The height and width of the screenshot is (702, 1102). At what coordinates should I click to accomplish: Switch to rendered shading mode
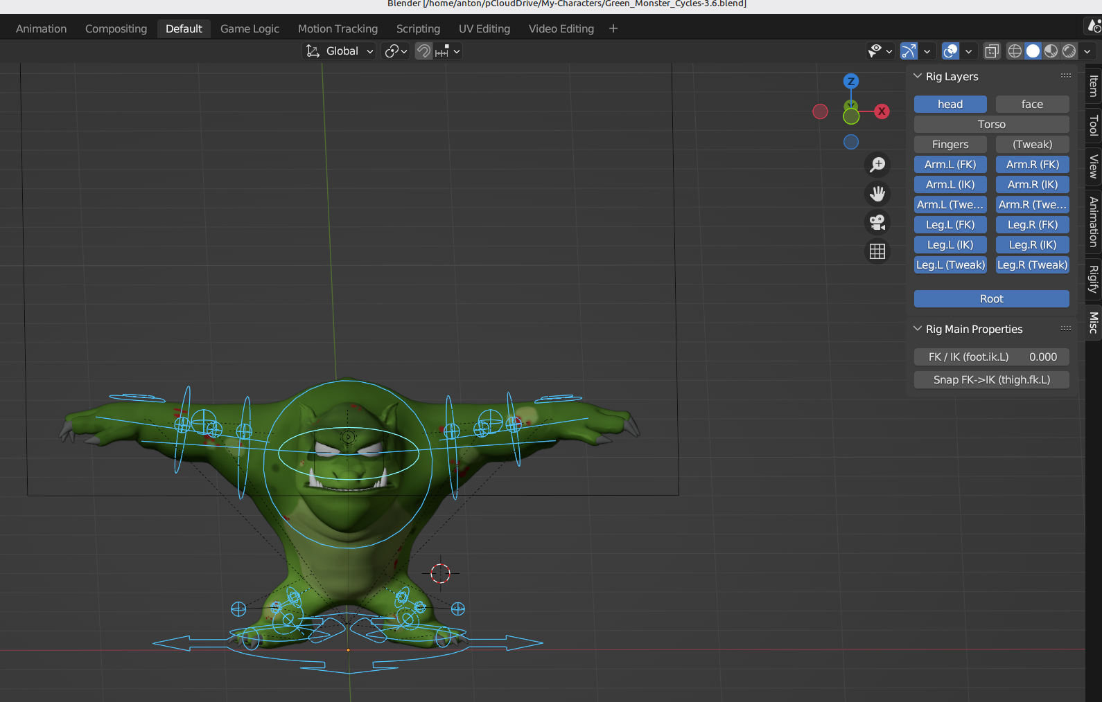pos(1069,51)
